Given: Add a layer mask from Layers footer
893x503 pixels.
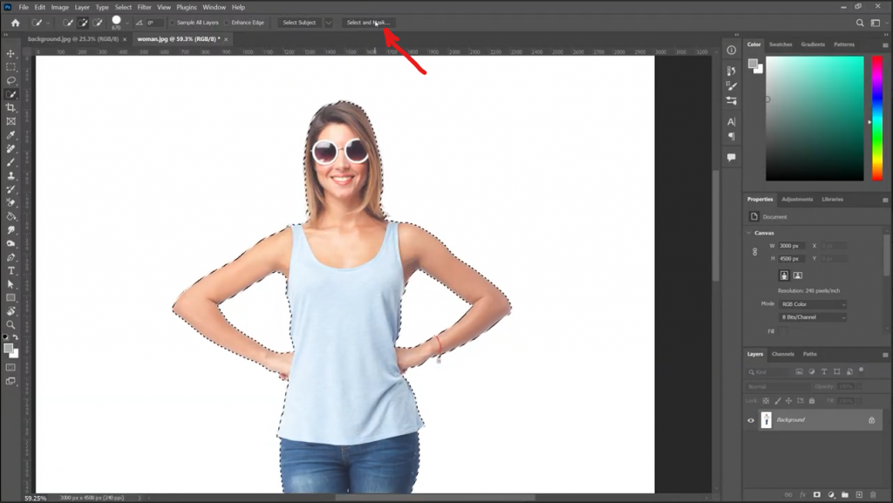Looking at the screenshot, I should point(816,495).
